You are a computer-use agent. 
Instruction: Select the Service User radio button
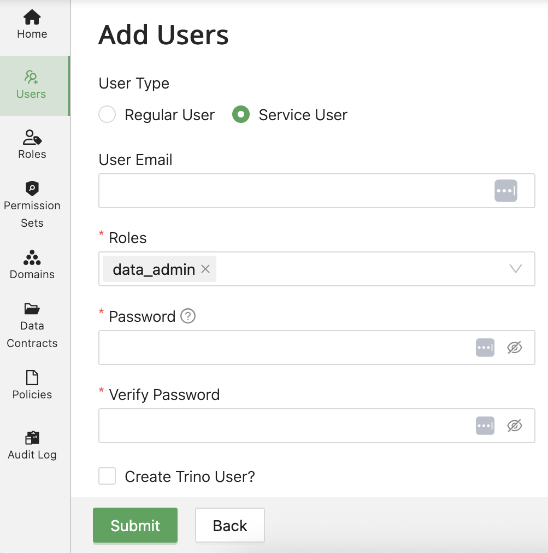click(x=240, y=114)
